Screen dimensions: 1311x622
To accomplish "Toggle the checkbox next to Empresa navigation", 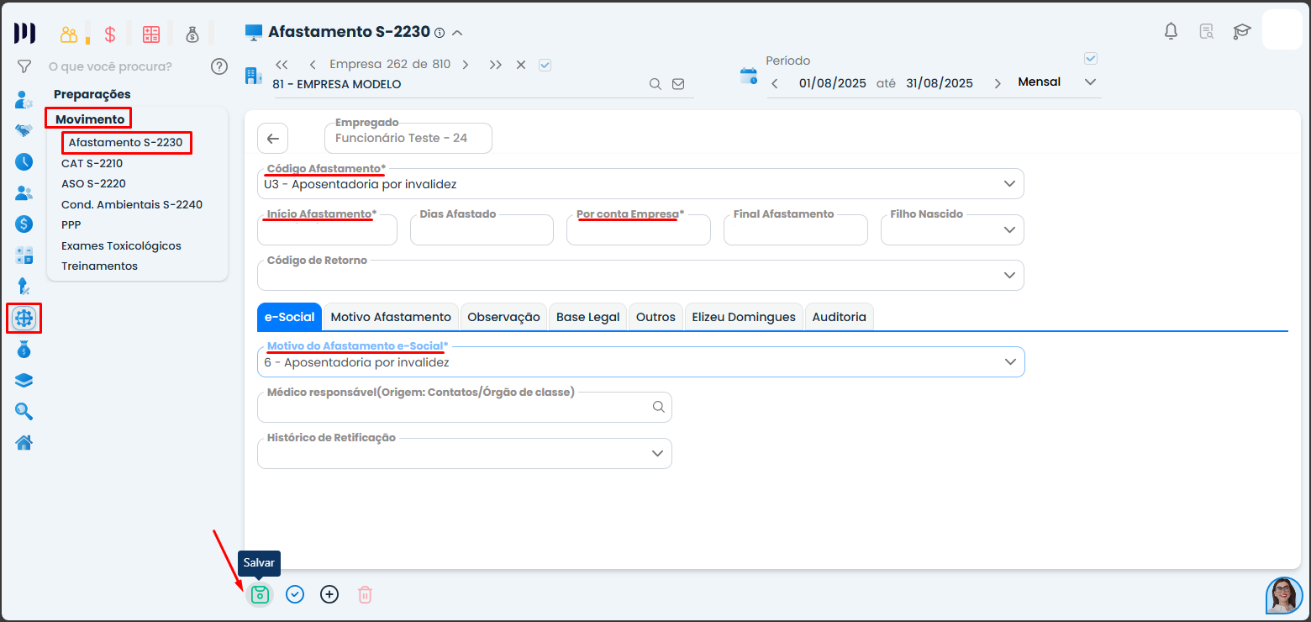I will point(545,65).
